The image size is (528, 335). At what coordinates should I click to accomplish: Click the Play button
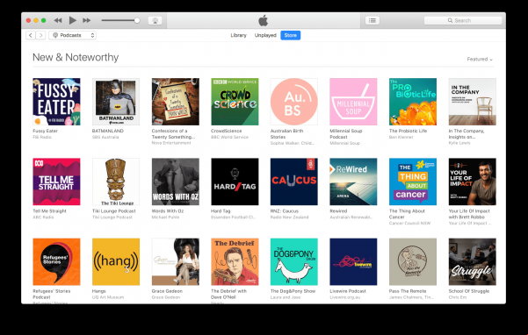tap(72, 20)
